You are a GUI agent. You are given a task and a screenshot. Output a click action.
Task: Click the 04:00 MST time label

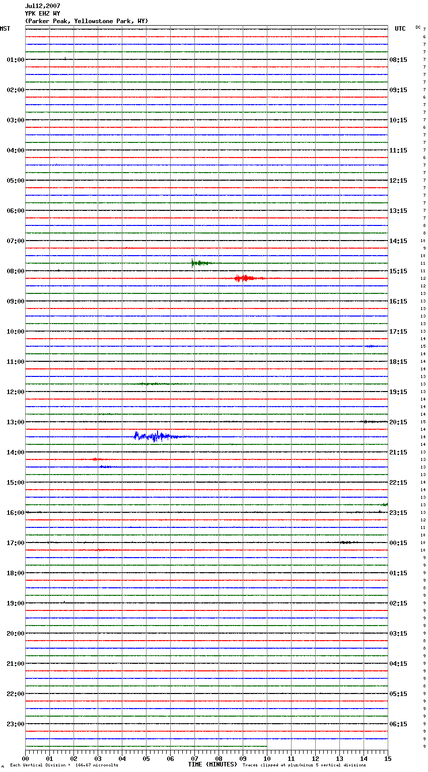pos(16,150)
